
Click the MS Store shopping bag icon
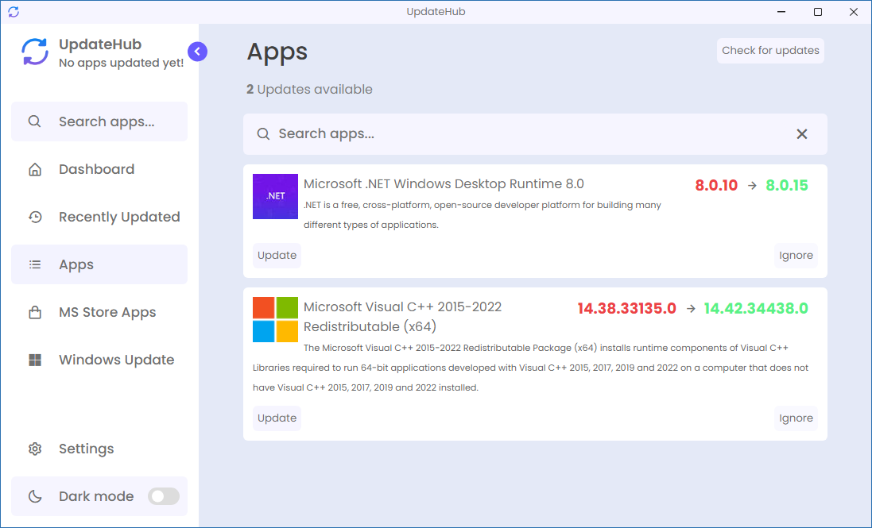[x=35, y=312]
